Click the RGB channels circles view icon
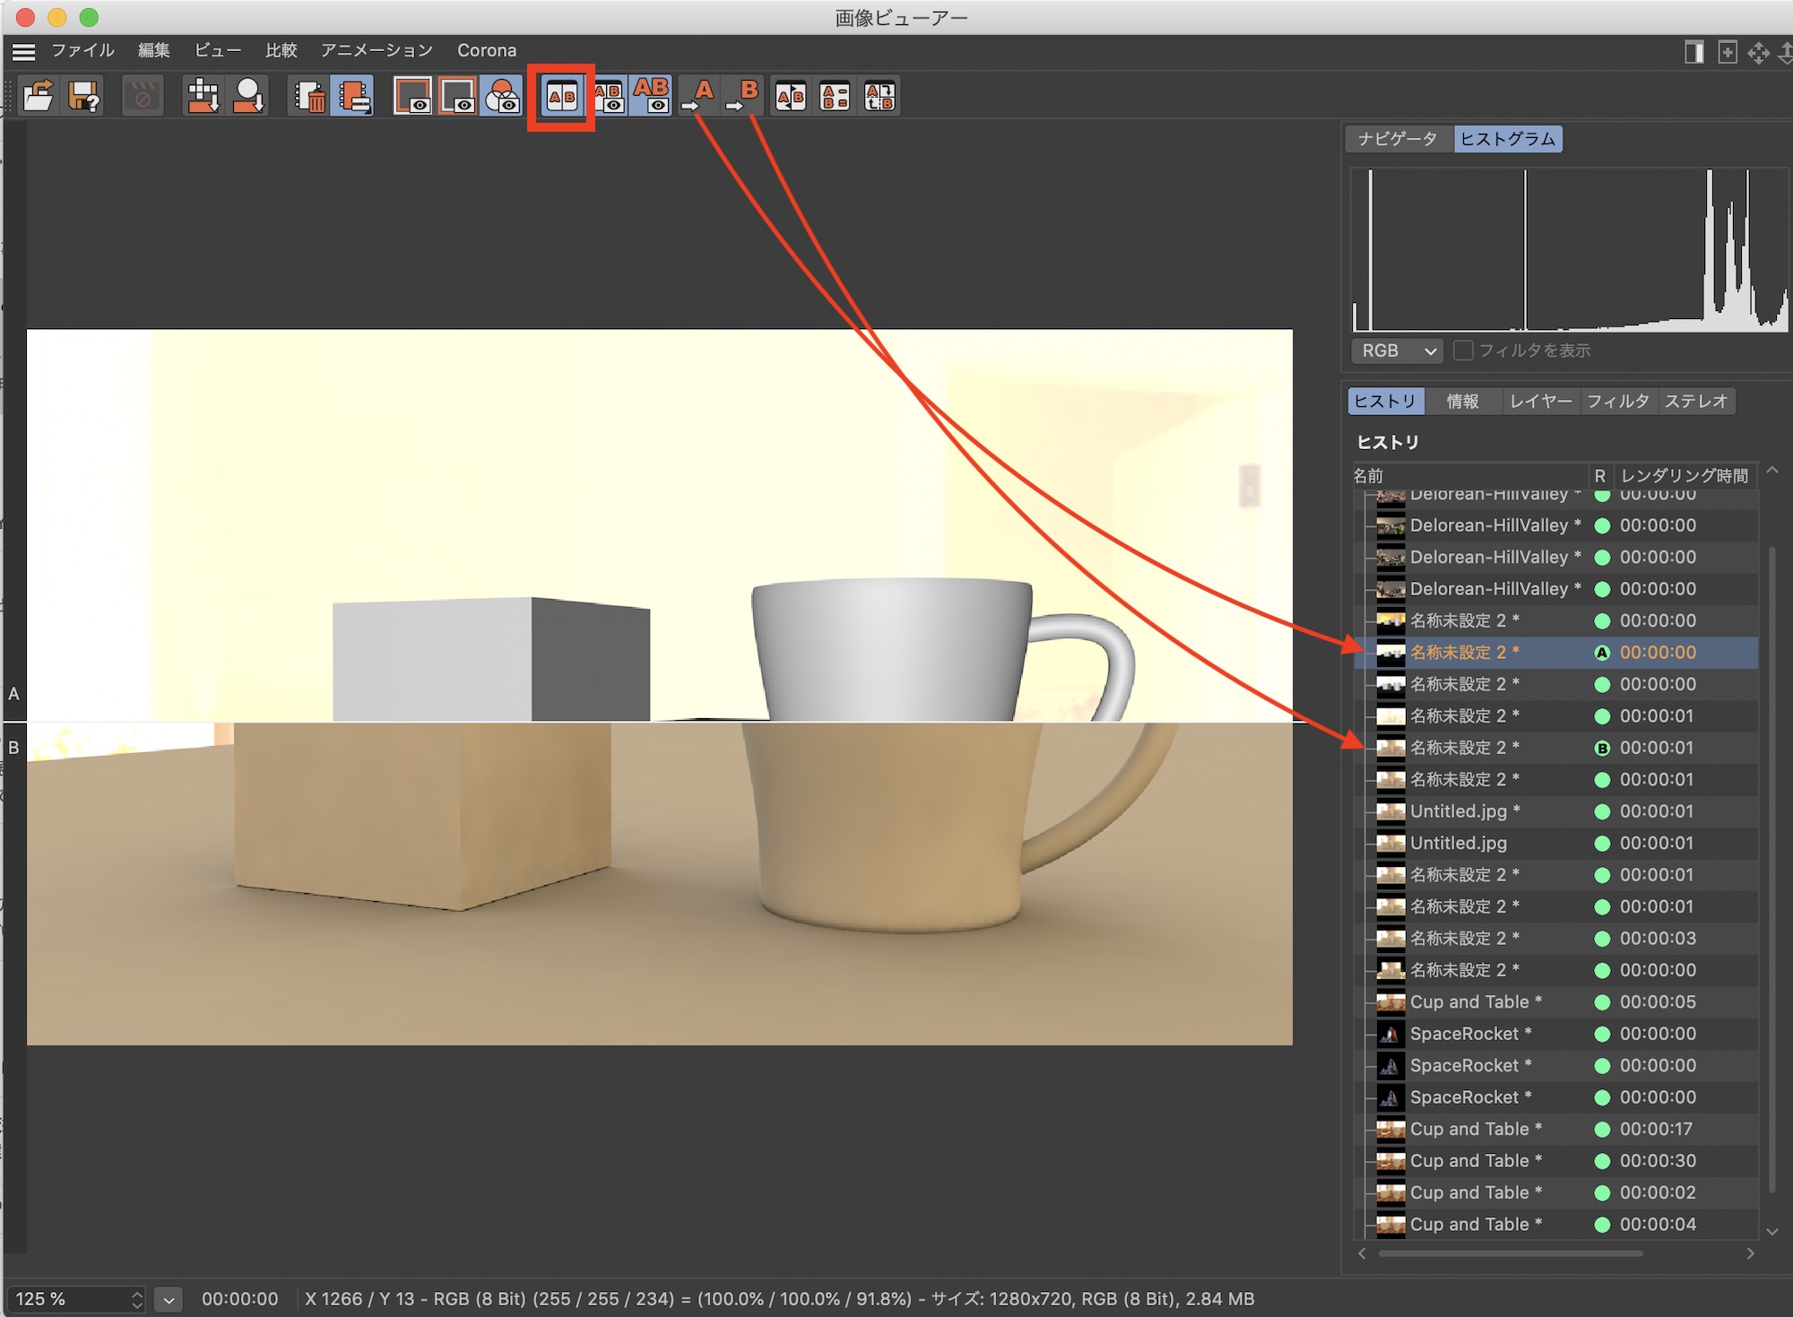Viewport: 1793px width, 1317px height. pos(501,96)
